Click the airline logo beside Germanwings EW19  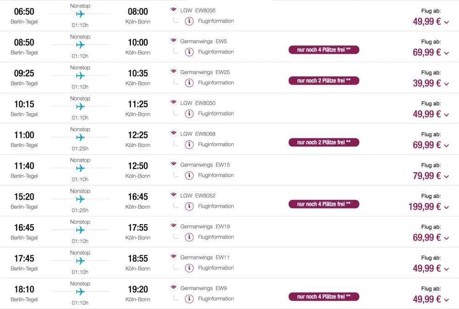(x=174, y=226)
